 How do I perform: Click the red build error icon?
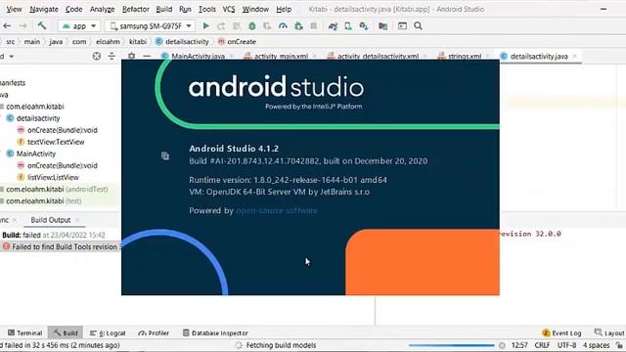click(x=6, y=246)
